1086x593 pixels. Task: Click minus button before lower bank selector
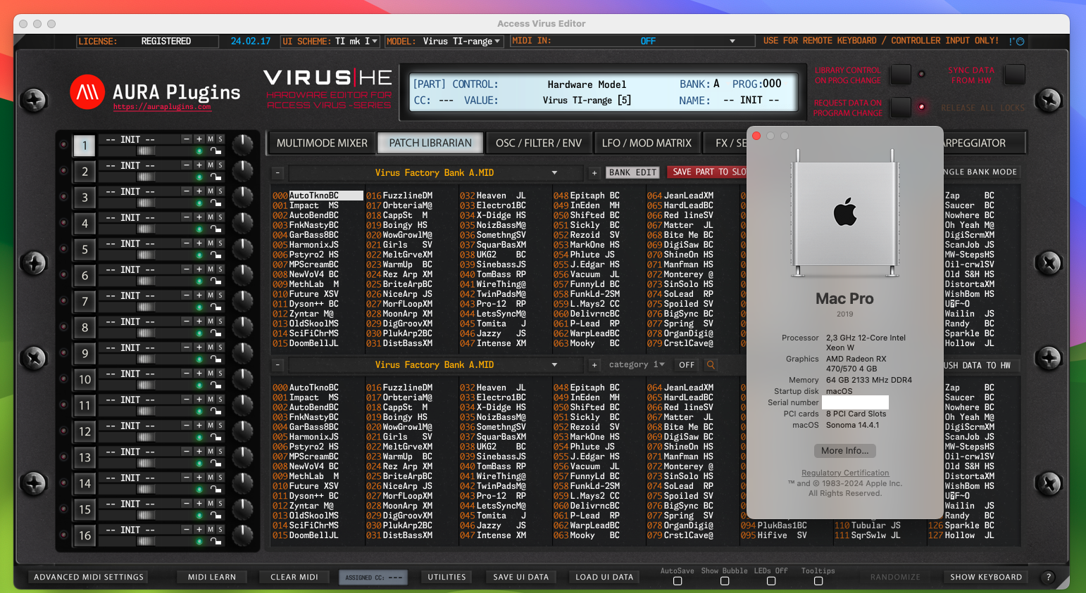tap(277, 364)
